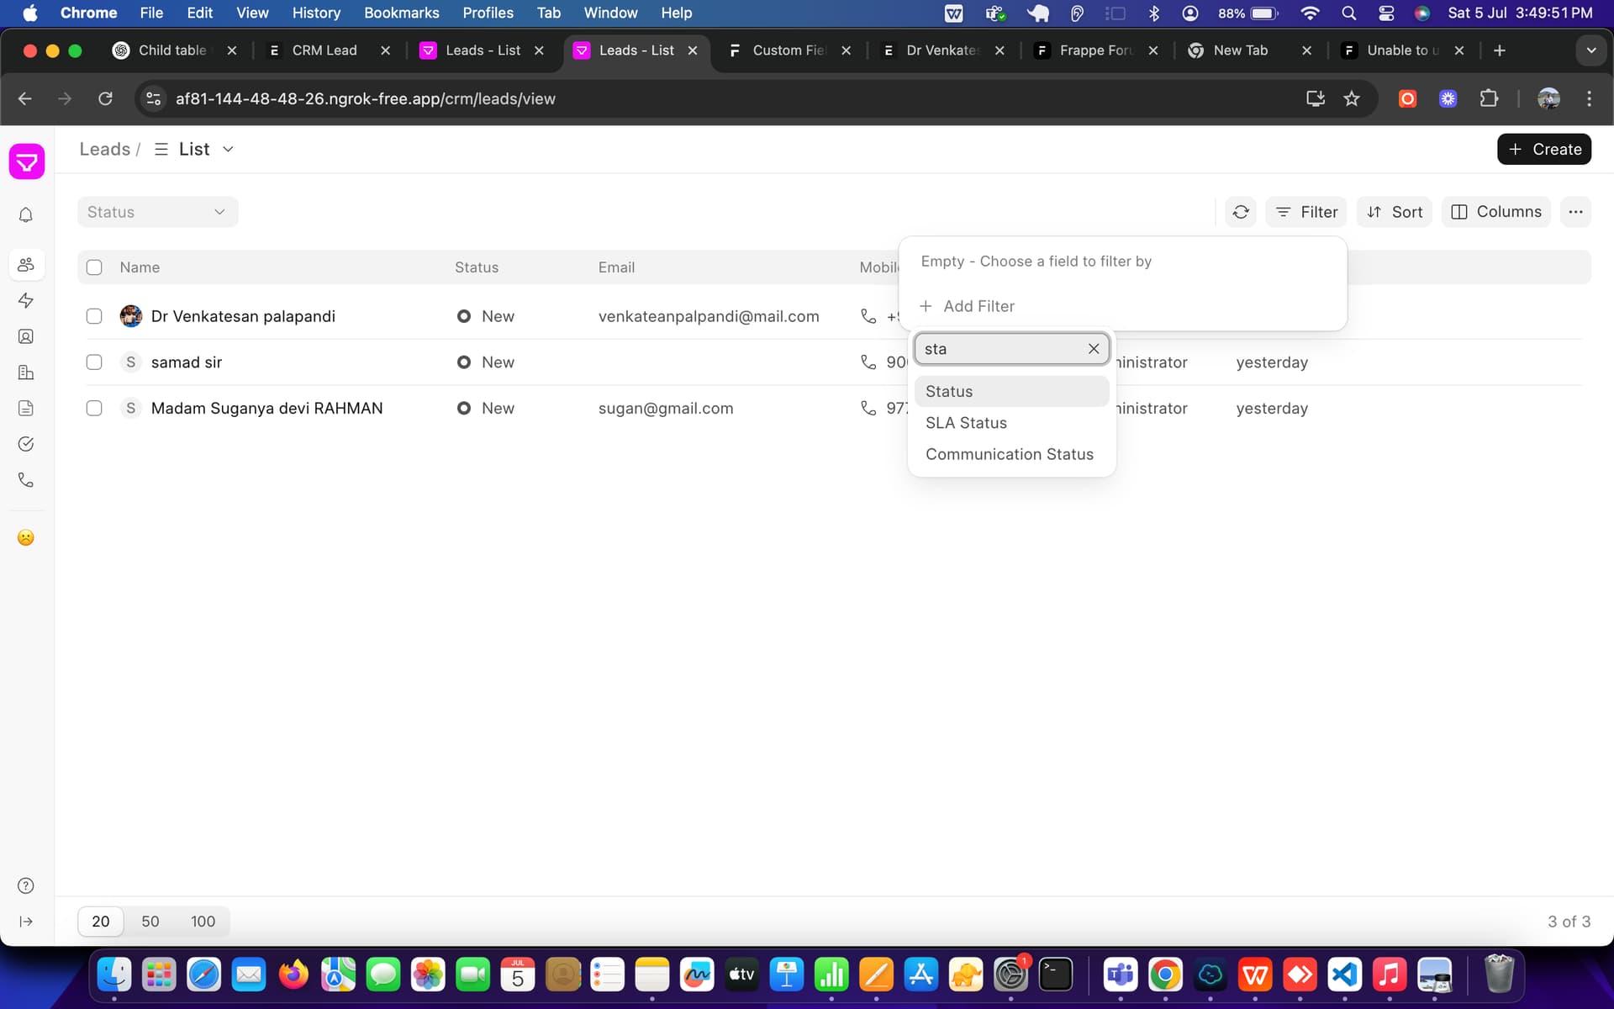Screen dimensions: 1614x1009
Task: Open Dr Venkatesan palapandi lead
Action: pos(243,316)
